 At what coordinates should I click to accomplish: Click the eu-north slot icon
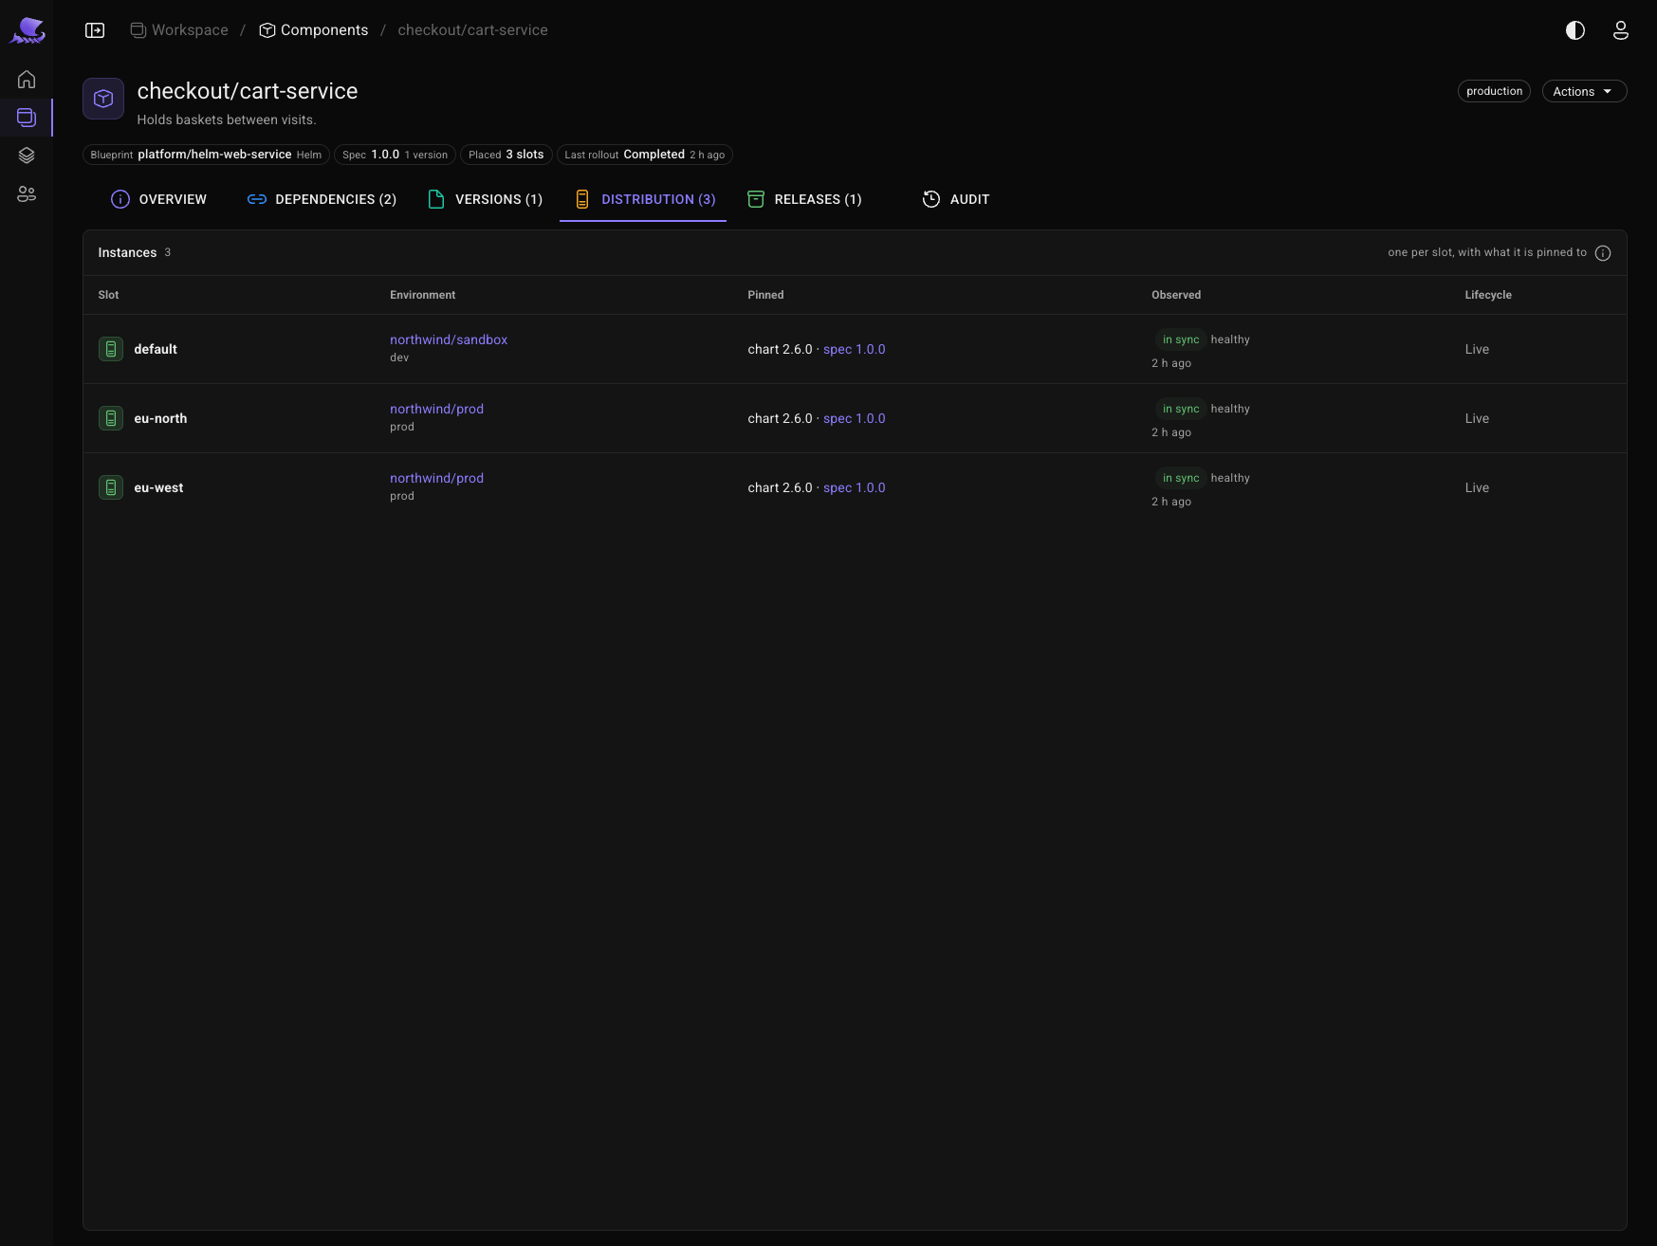(111, 418)
